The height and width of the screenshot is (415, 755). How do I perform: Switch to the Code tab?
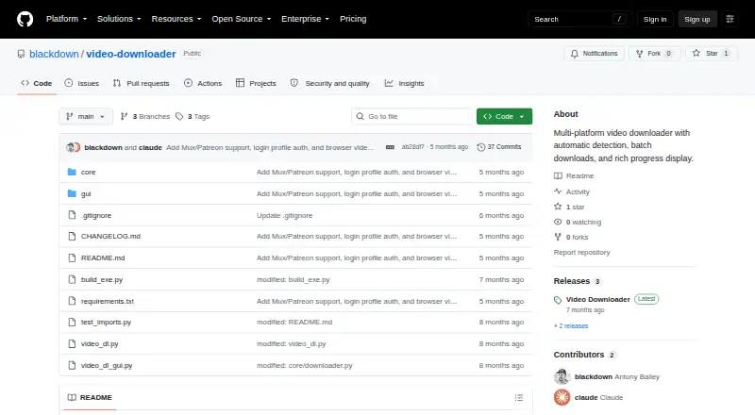37,83
